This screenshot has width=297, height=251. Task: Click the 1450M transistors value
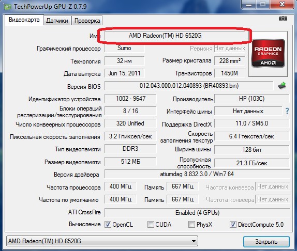pos(230,73)
